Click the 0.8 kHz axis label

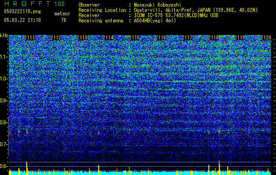tap(4, 122)
